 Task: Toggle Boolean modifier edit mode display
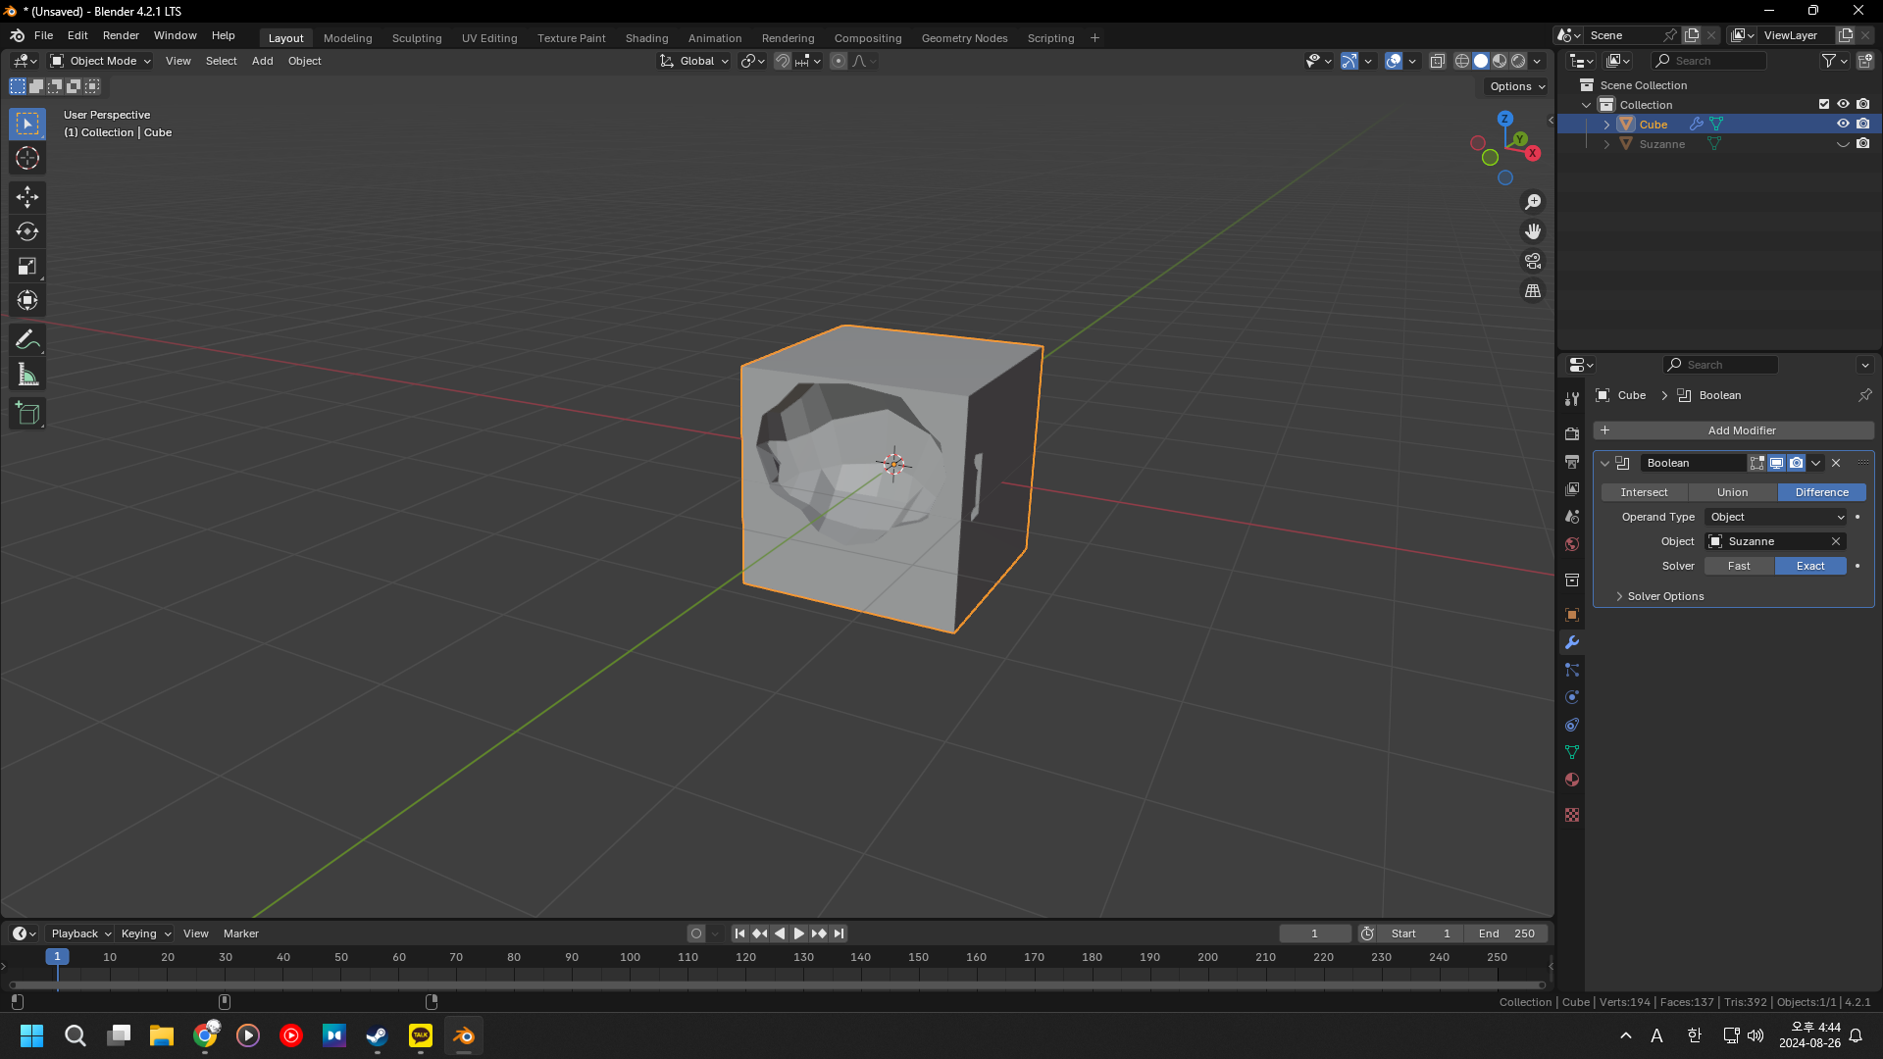coord(1756,463)
